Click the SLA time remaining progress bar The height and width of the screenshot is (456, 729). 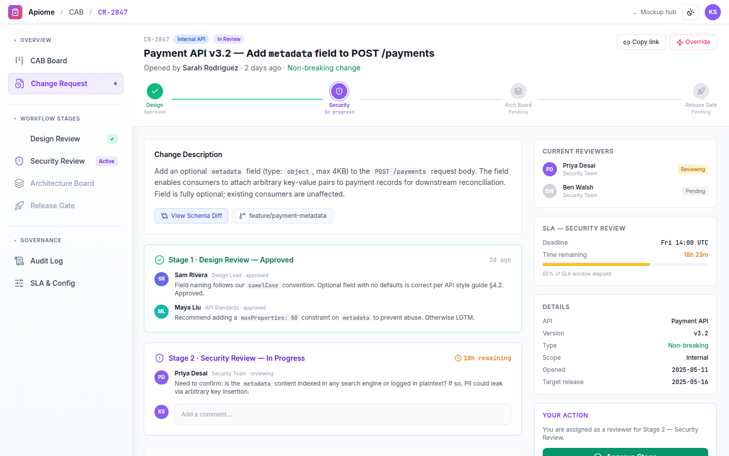[x=625, y=264]
